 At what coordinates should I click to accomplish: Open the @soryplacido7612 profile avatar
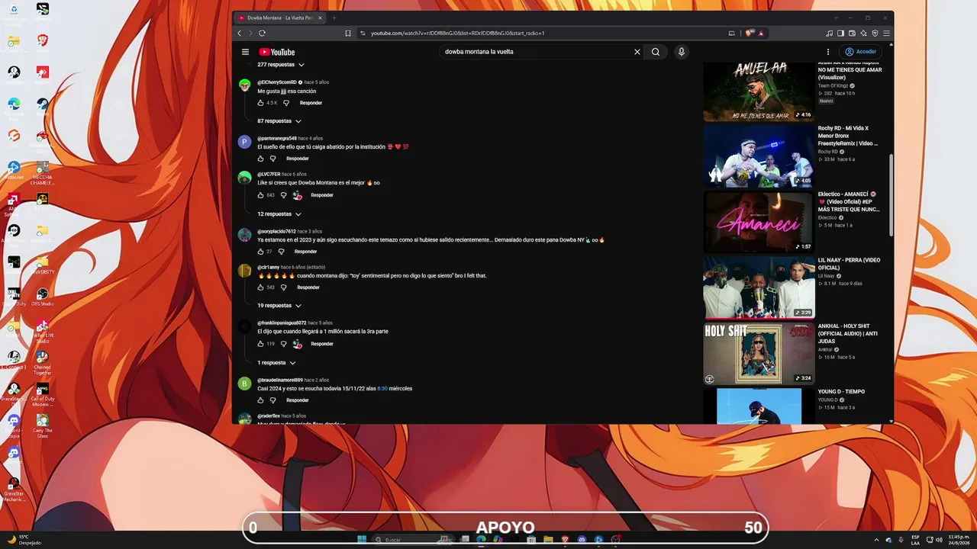coord(244,235)
